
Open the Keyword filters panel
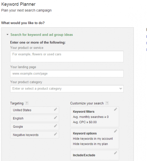95,117
